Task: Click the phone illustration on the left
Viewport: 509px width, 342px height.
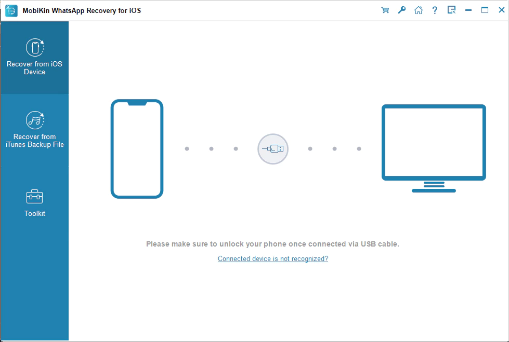Action: (137, 149)
